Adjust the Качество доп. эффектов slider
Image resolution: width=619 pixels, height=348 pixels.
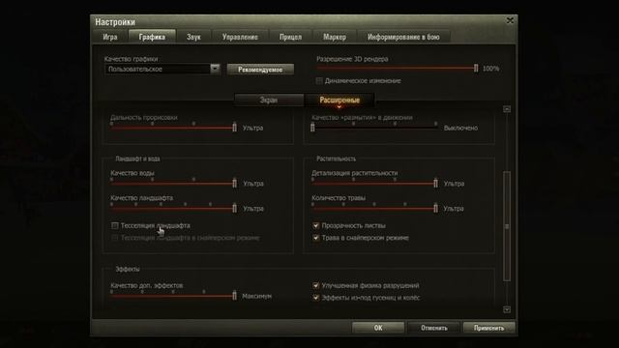coord(173,296)
